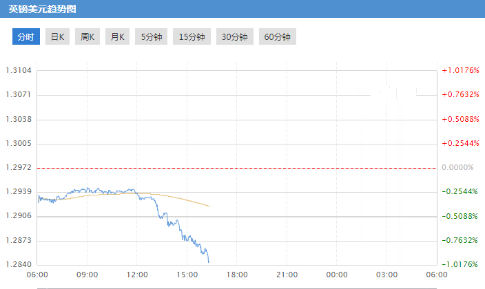Viewport: 485px width, 289px height.
Task: Click the 18:00 time axis label
Action: coord(237,275)
